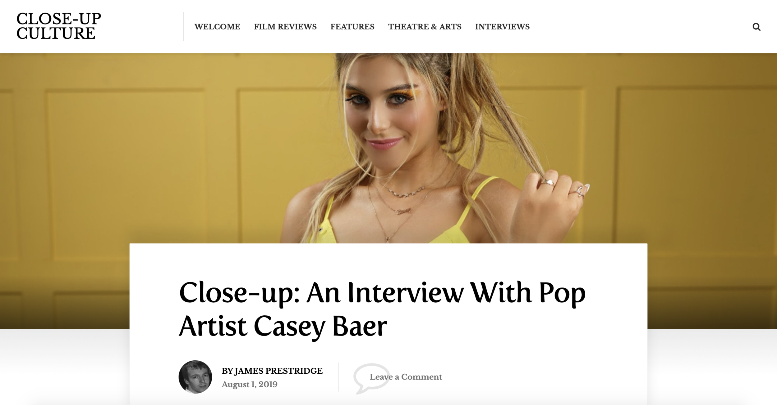Go to Film Reviews section
This screenshot has width=777, height=405.
point(285,27)
